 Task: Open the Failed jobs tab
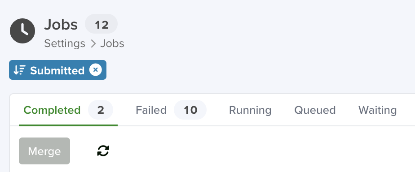(151, 110)
